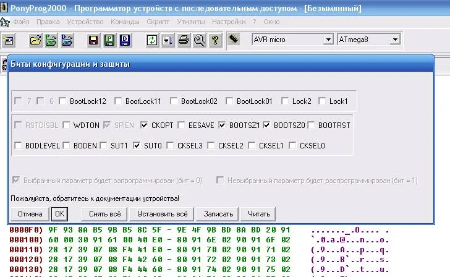Open the ATmega8 device type dropdown

tap(395, 40)
